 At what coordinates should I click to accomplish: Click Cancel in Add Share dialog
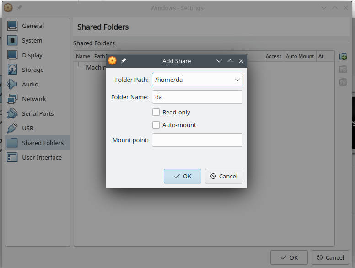point(224,176)
